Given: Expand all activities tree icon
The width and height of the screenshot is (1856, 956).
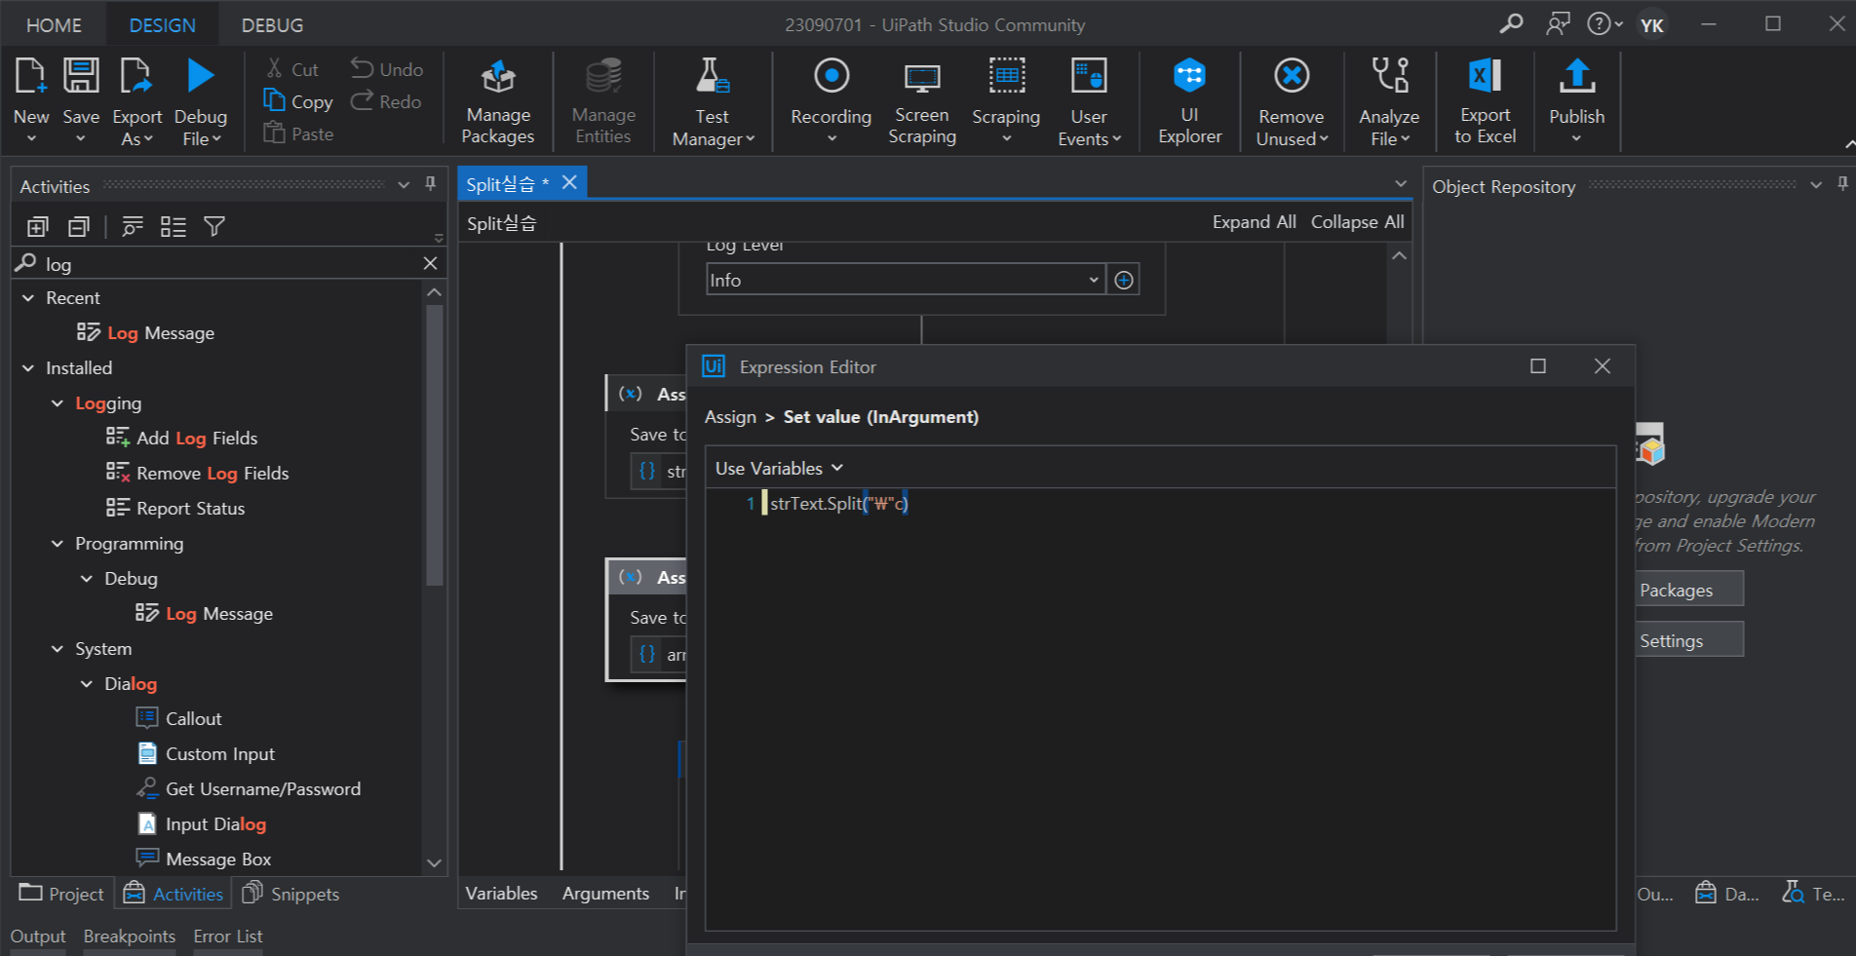Looking at the screenshot, I should 37,227.
